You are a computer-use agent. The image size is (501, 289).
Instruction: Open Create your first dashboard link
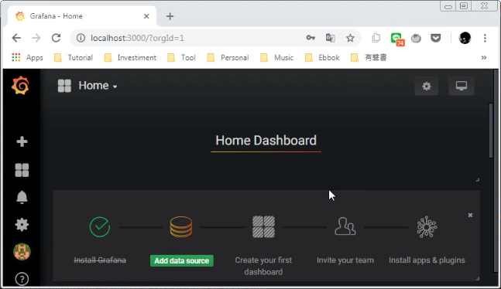[263, 266]
